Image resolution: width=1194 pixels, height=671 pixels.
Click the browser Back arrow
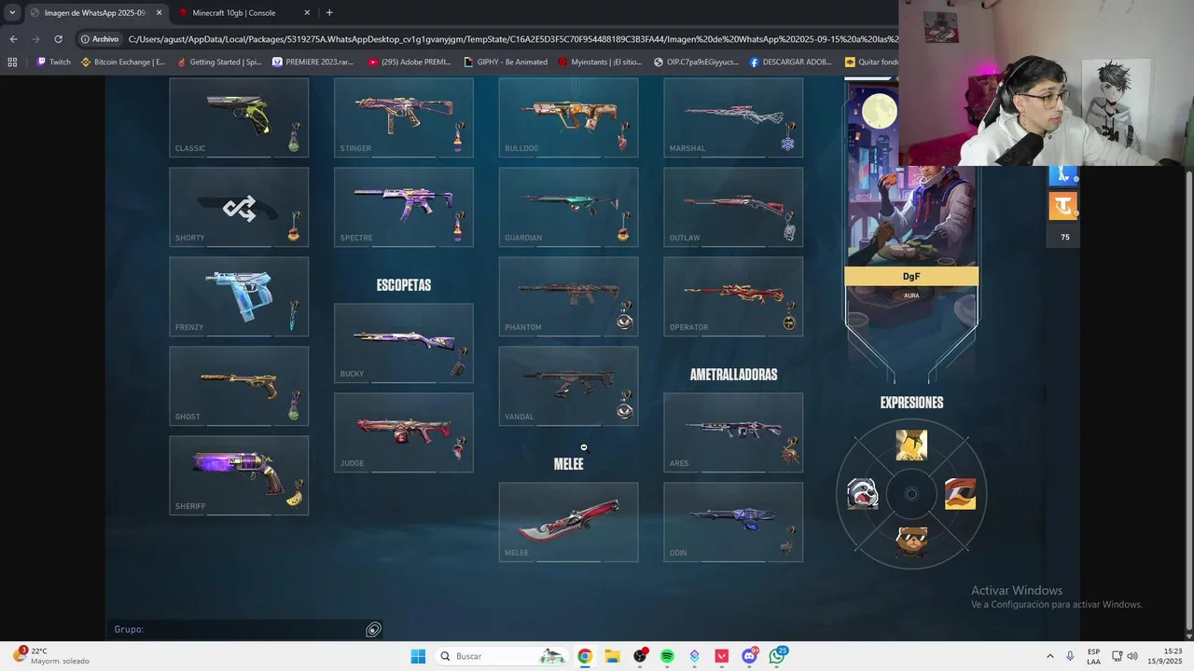coord(13,39)
